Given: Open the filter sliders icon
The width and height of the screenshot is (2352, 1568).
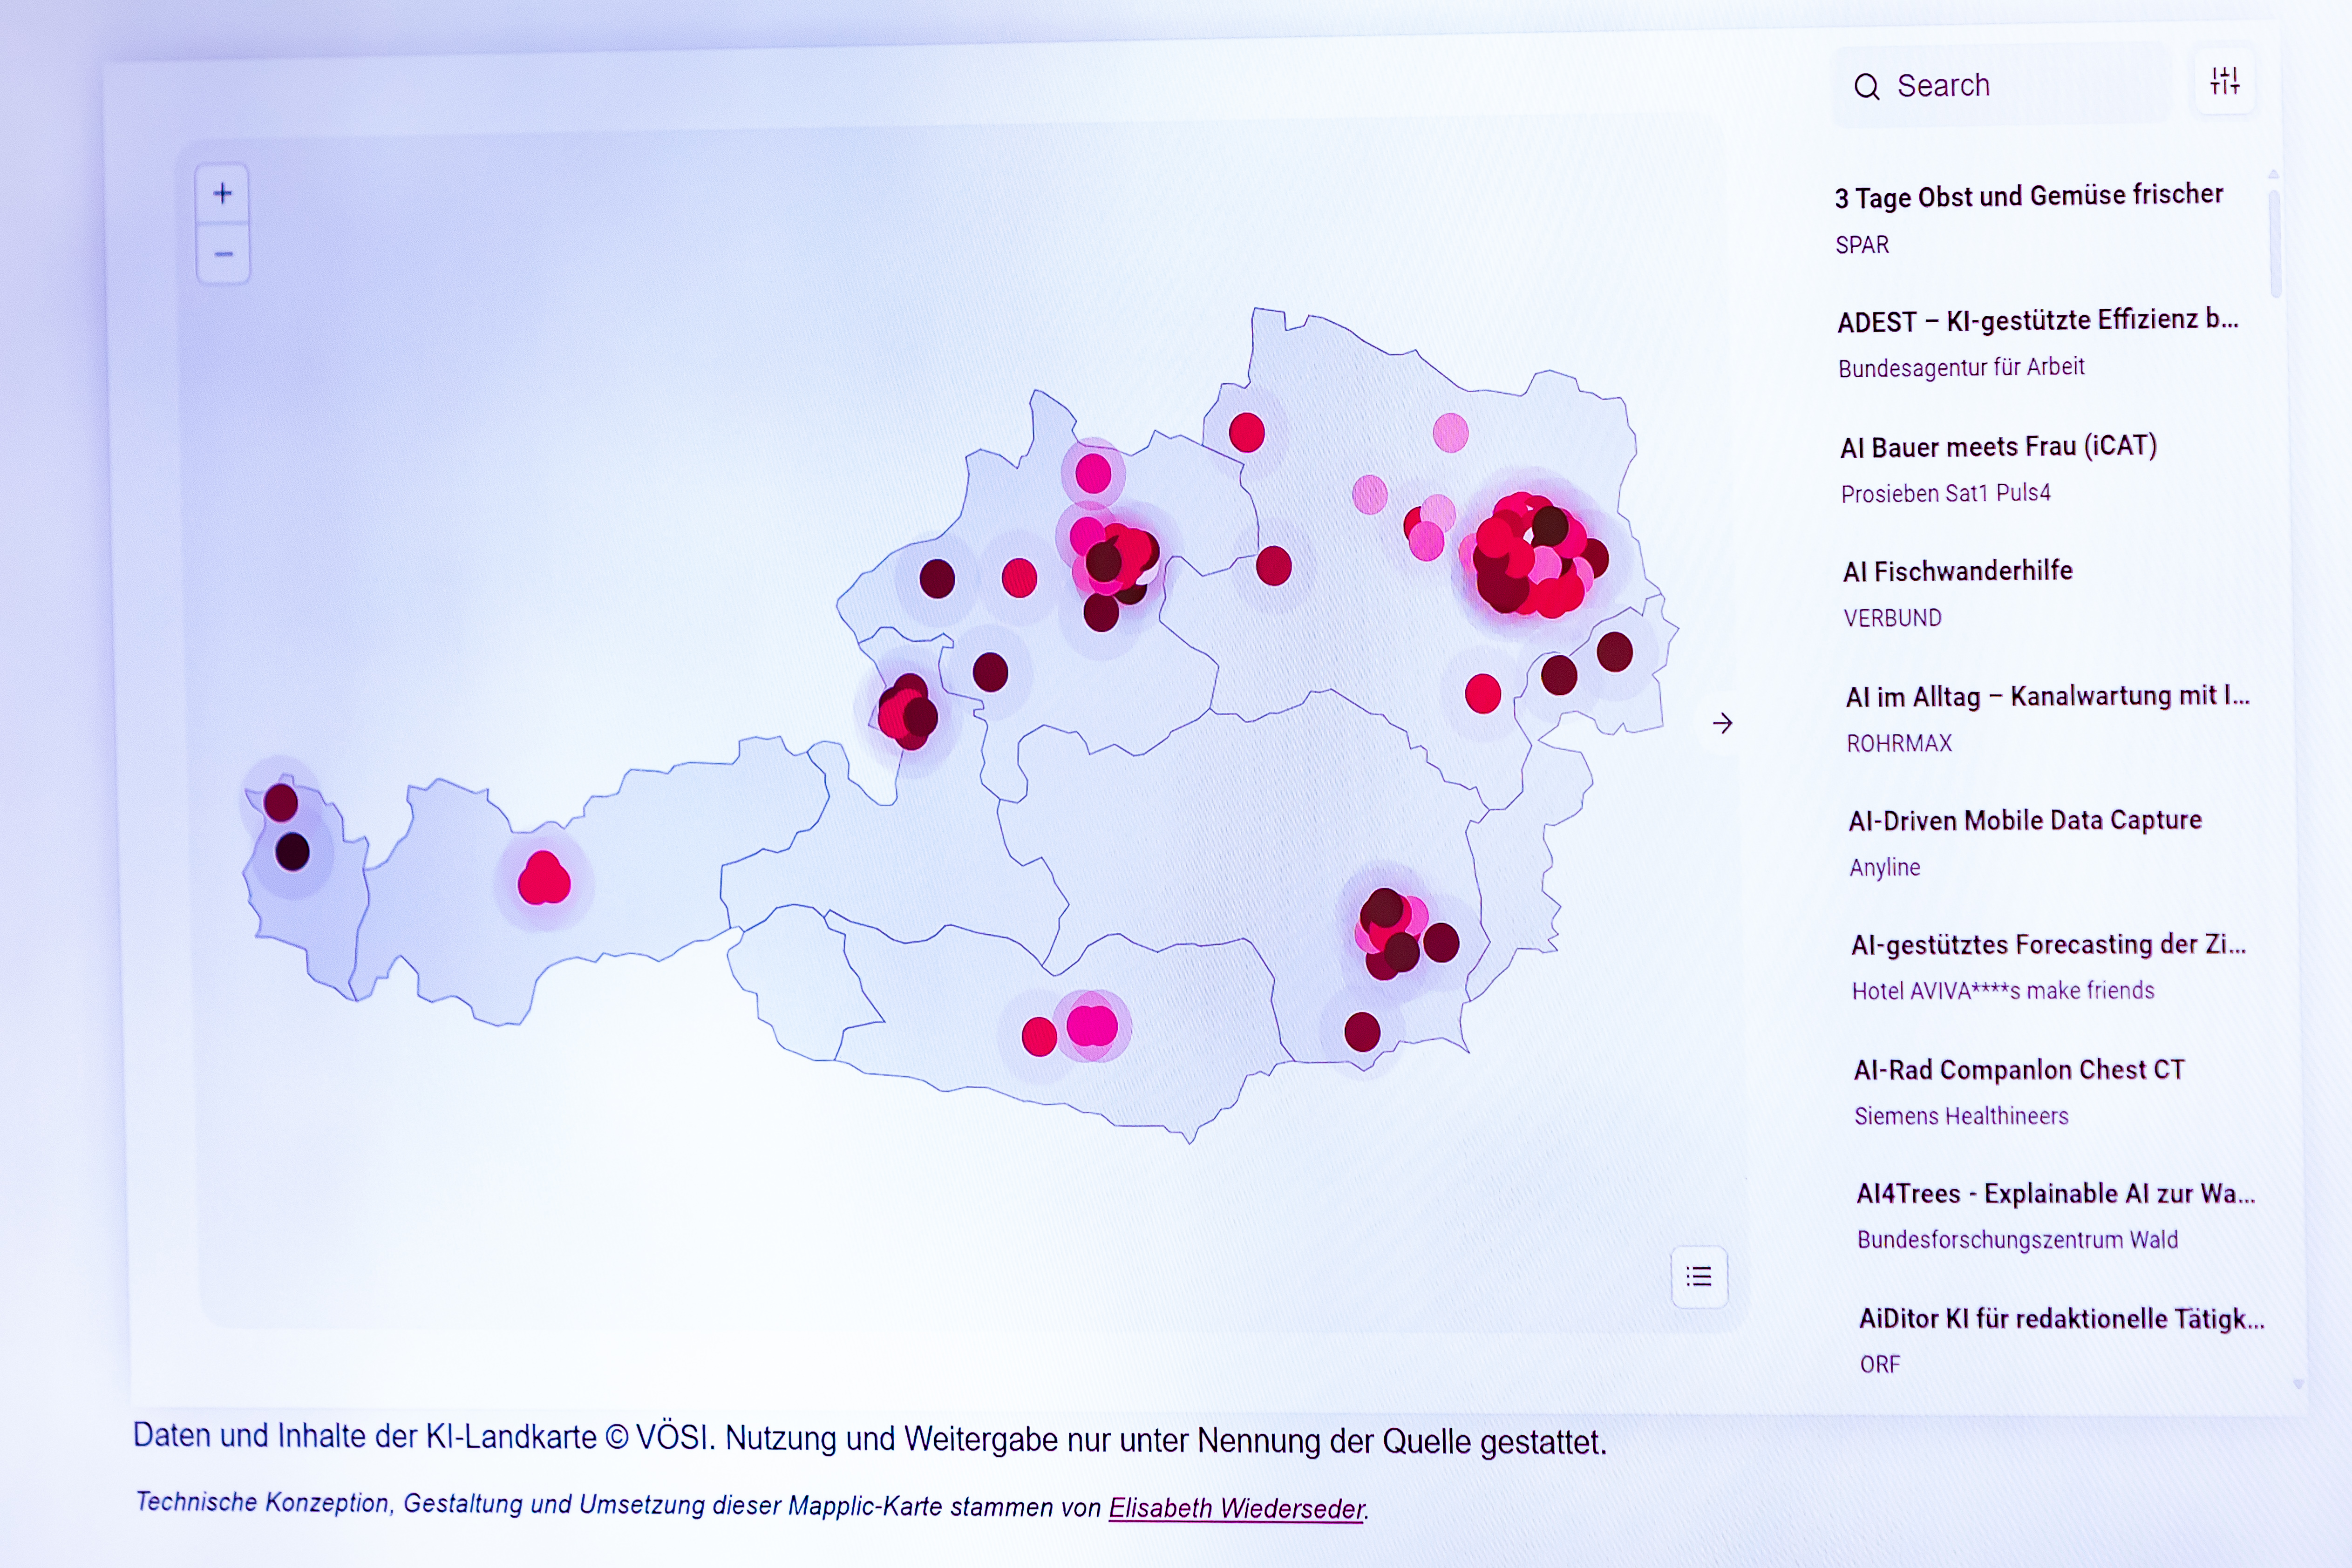Looking at the screenshot, I should (x=2225, y=81).
